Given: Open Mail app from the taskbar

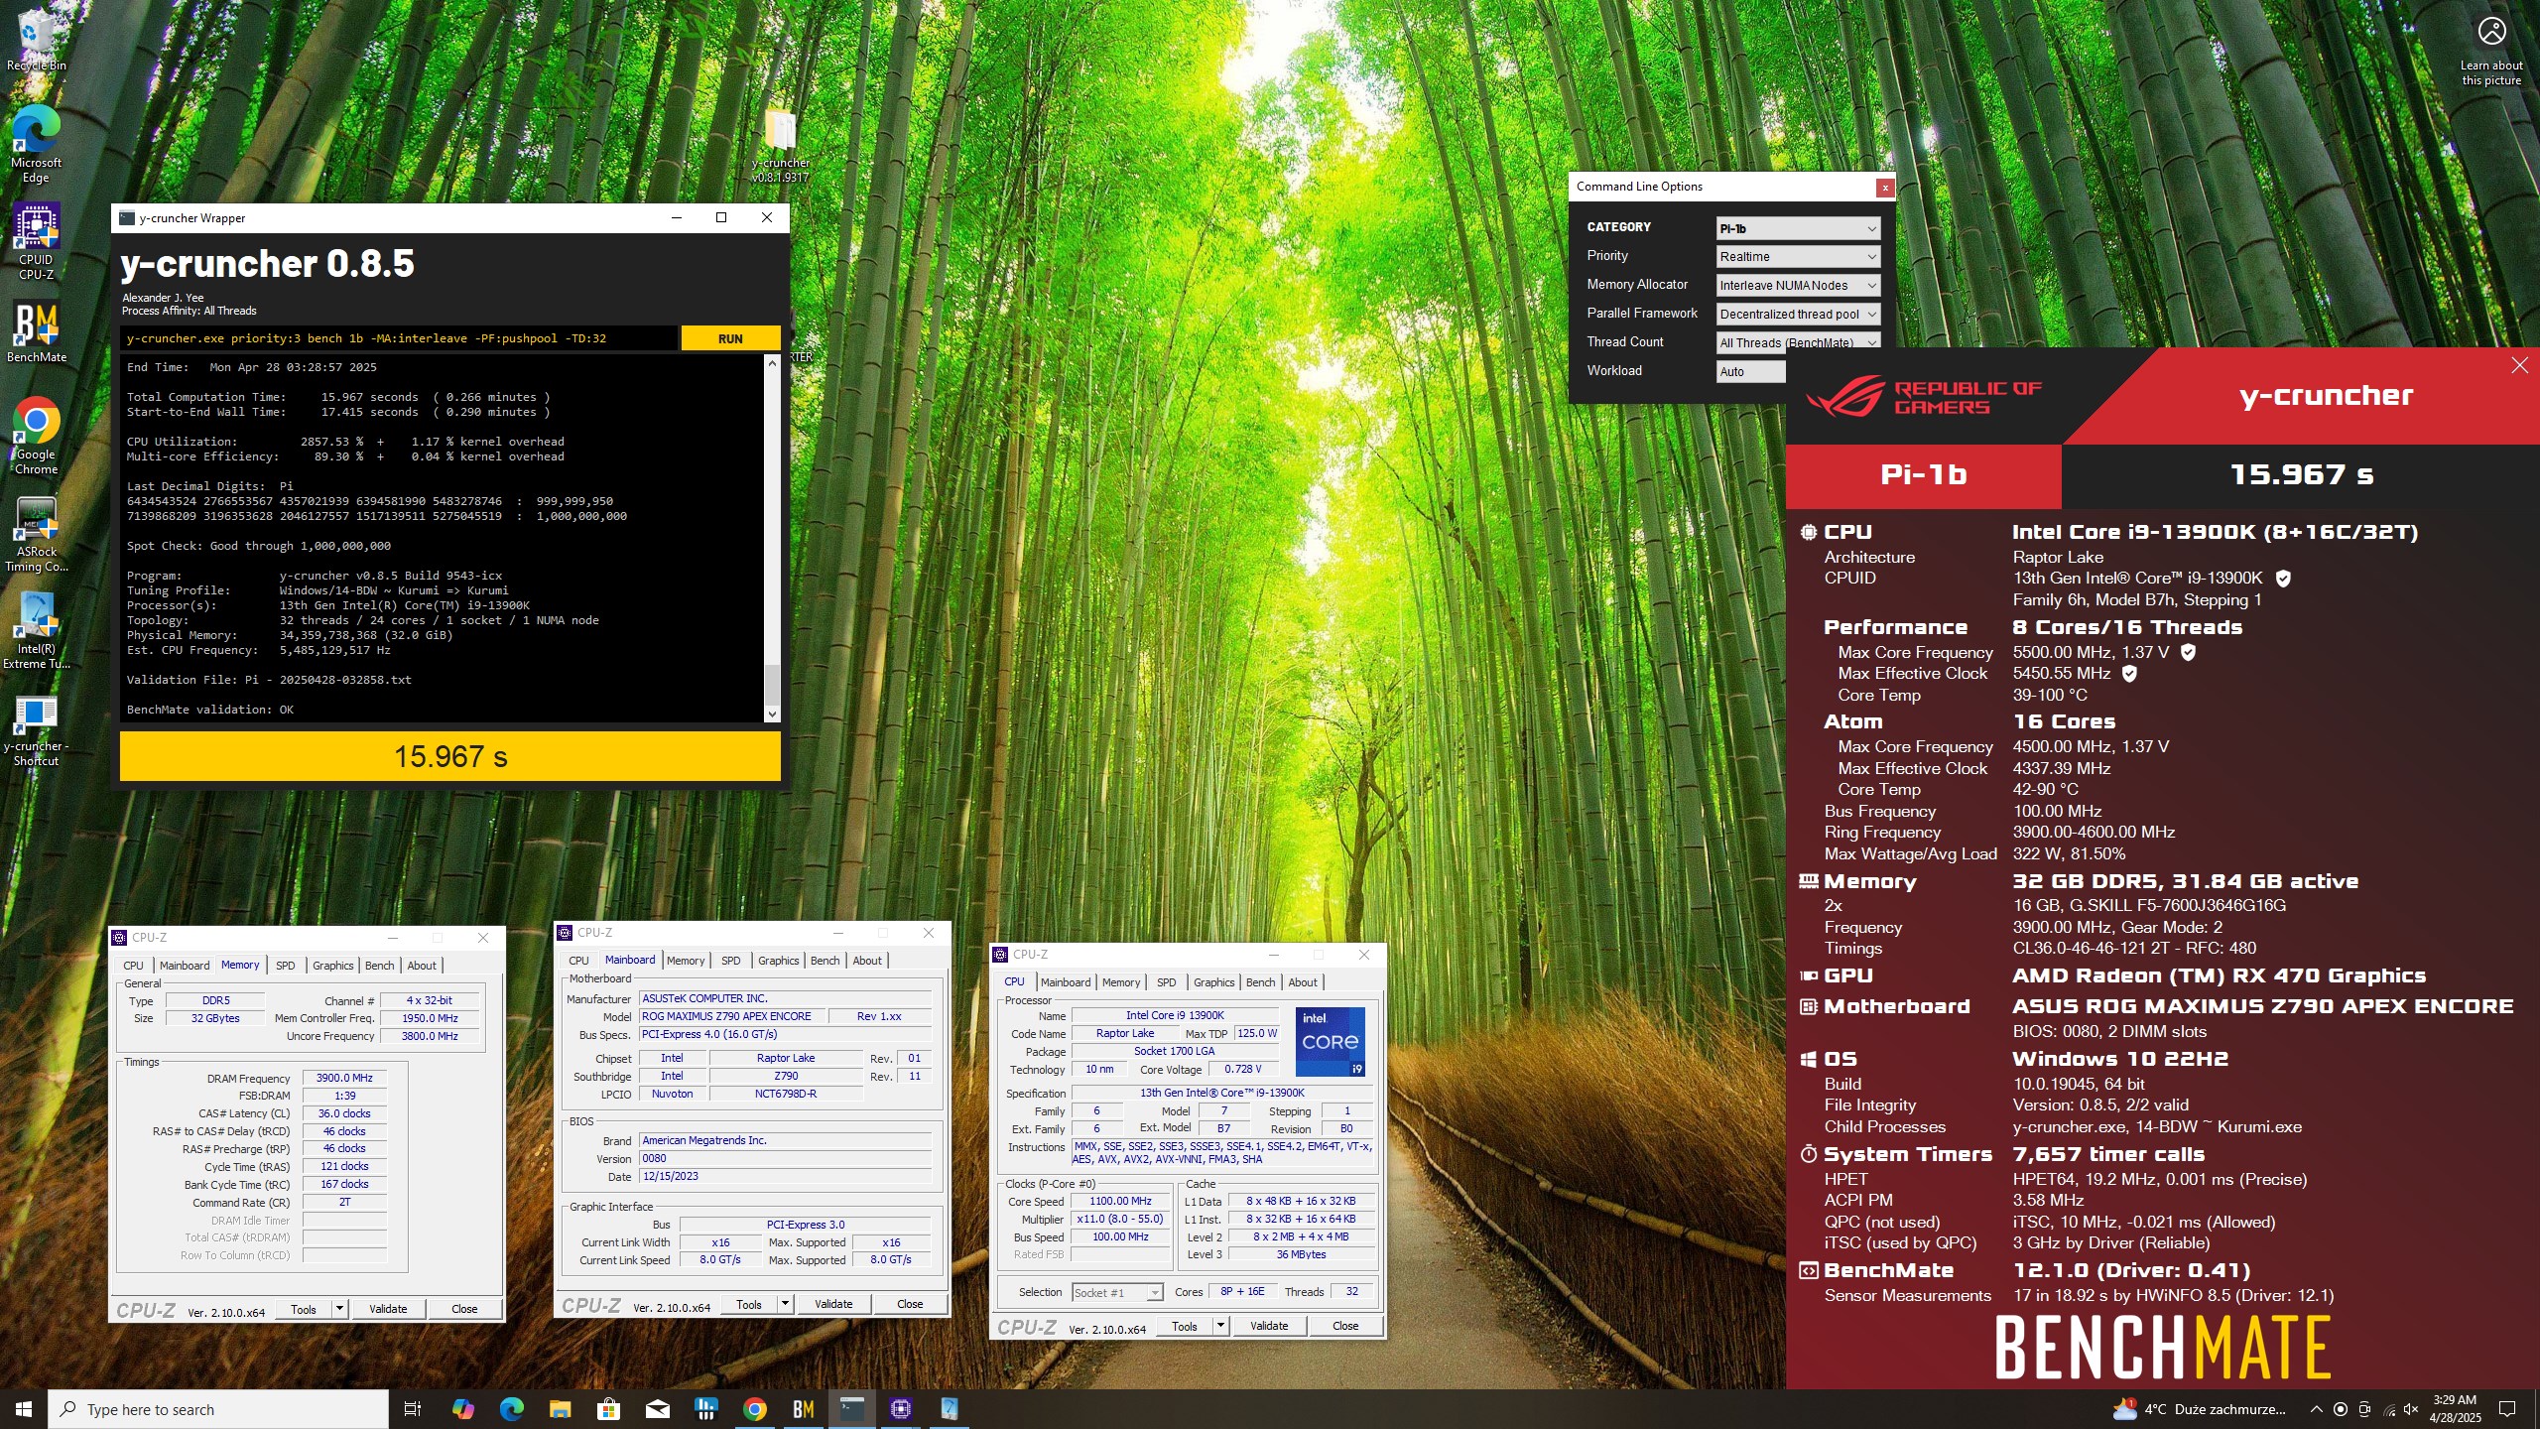Looking at the screenshot, I should tap(657, 1409).
